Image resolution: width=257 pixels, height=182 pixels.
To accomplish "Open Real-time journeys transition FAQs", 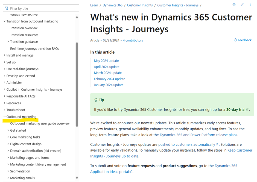I will (34, 48).
